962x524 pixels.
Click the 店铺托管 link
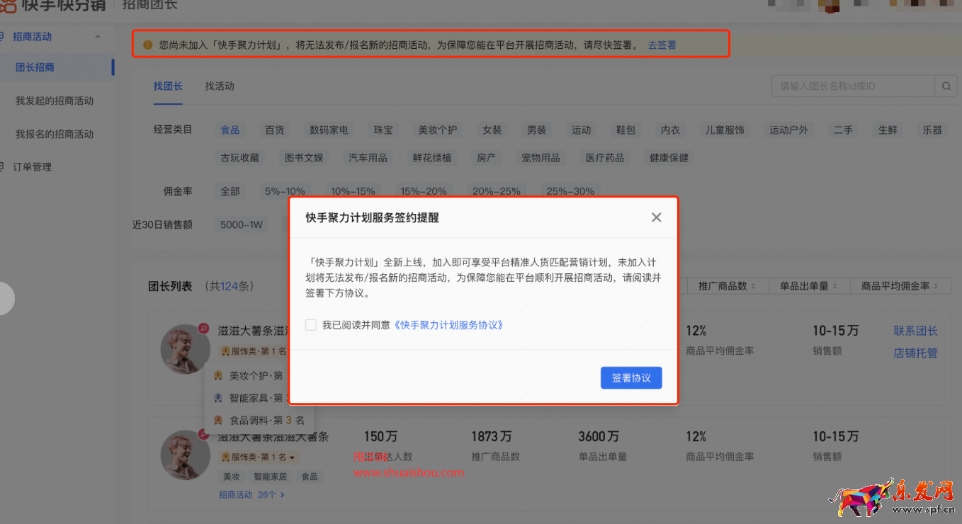click(915, 353)
